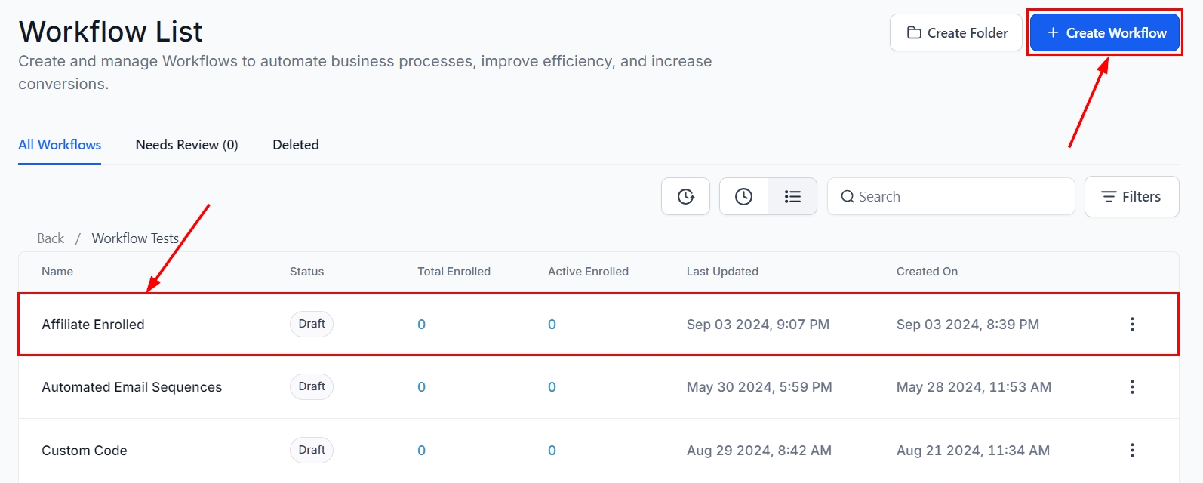Image resolution: width=1203 pixels, height=483 pixels.
Task: Click the clock-with-arrow history icon button
Action: (685, 196)
